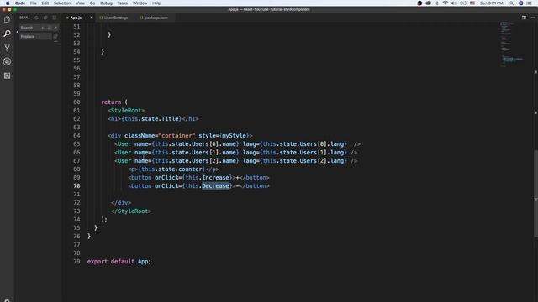Open the Code menu

[20, 3]
